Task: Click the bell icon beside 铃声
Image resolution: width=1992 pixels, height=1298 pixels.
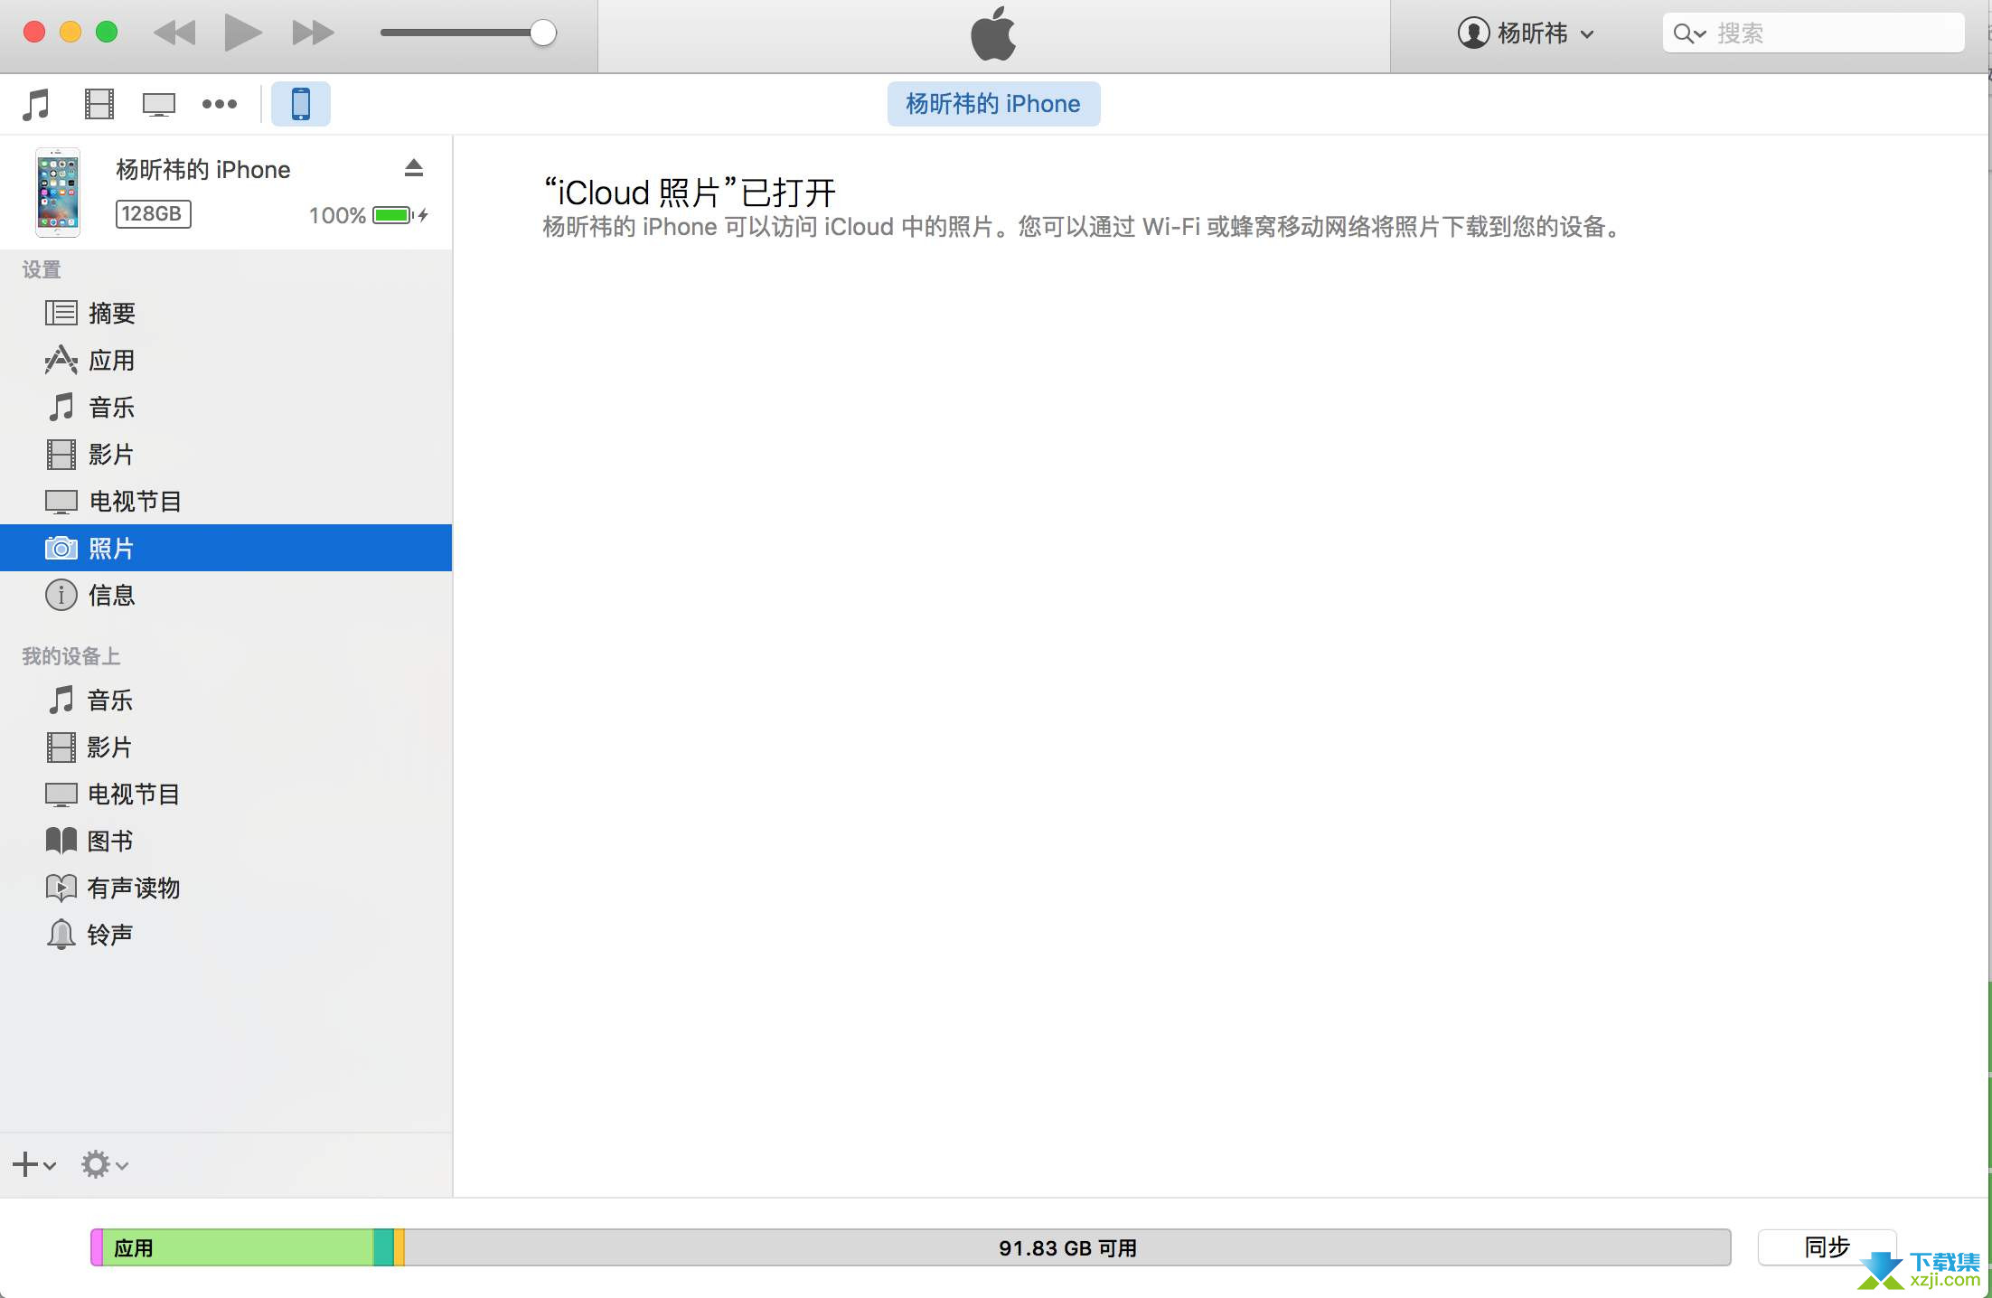Action: 61,935
